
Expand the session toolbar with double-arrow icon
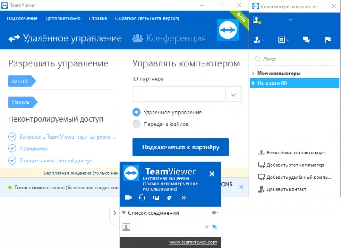point(183,197)
